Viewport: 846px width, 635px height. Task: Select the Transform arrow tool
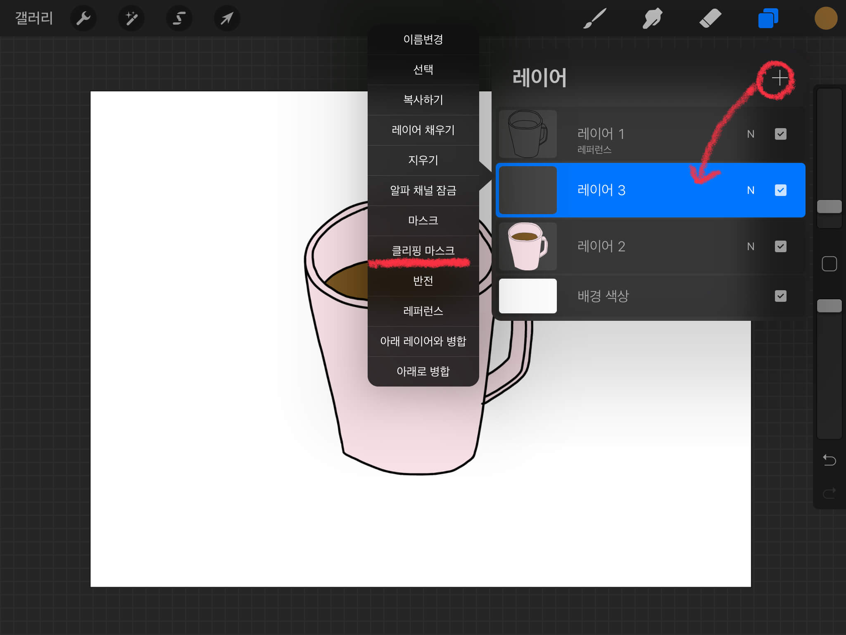tap(227, 18)
